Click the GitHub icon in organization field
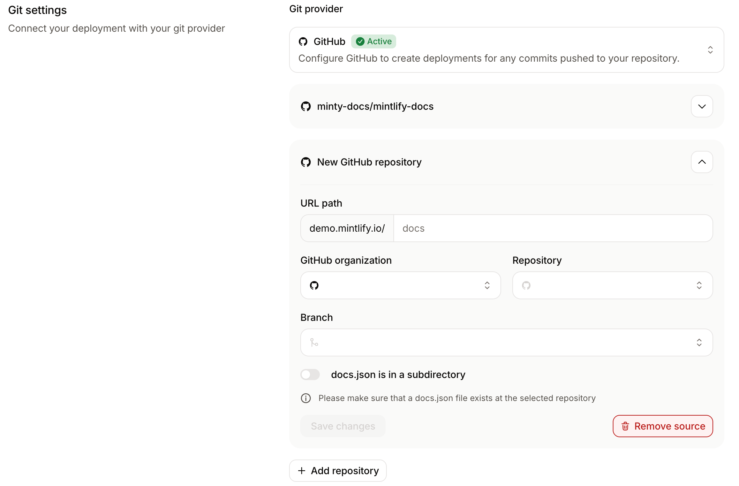The image size is (739, 486). [314, 285]
